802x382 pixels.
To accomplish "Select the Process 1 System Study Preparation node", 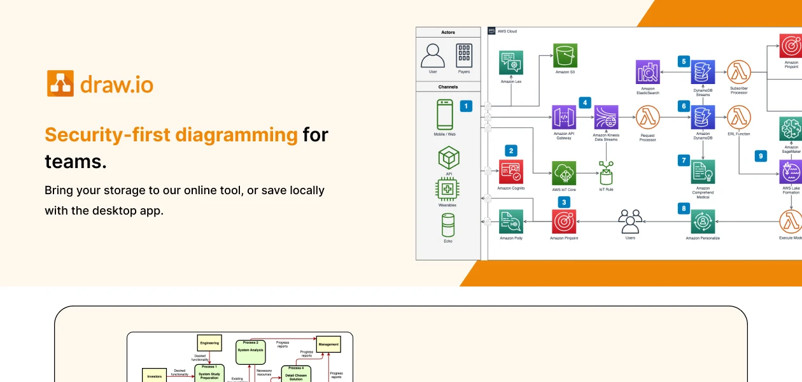I will (x=210, y=373).
